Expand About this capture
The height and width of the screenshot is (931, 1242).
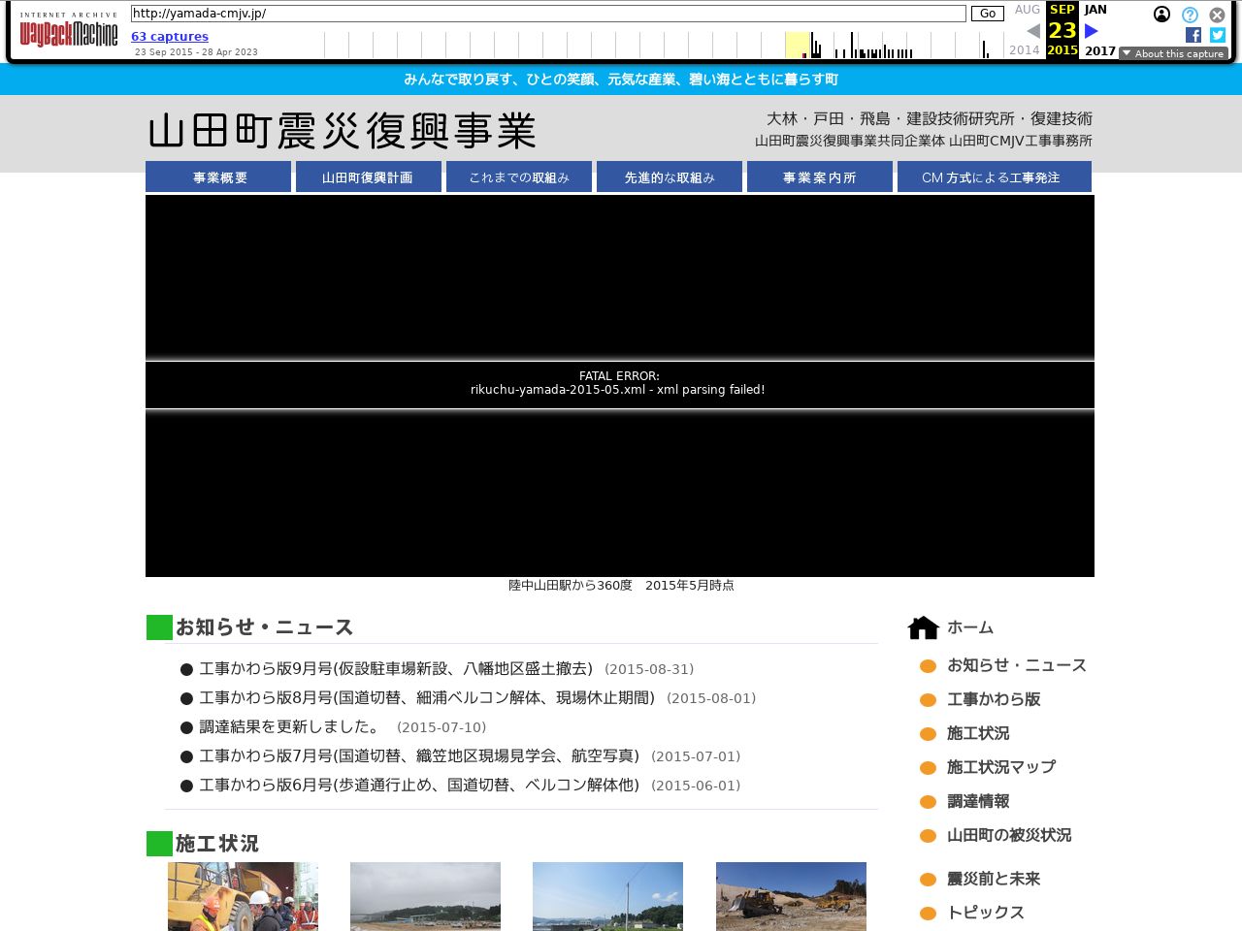[x=1173, y=53]
